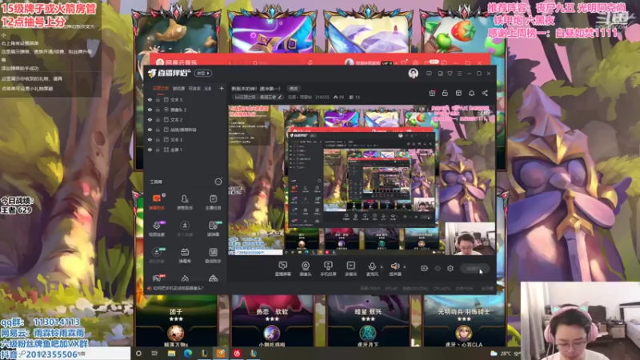Open the 虚拟形象 tool
This screenshot has width=640, height=360.
(156, 255)
